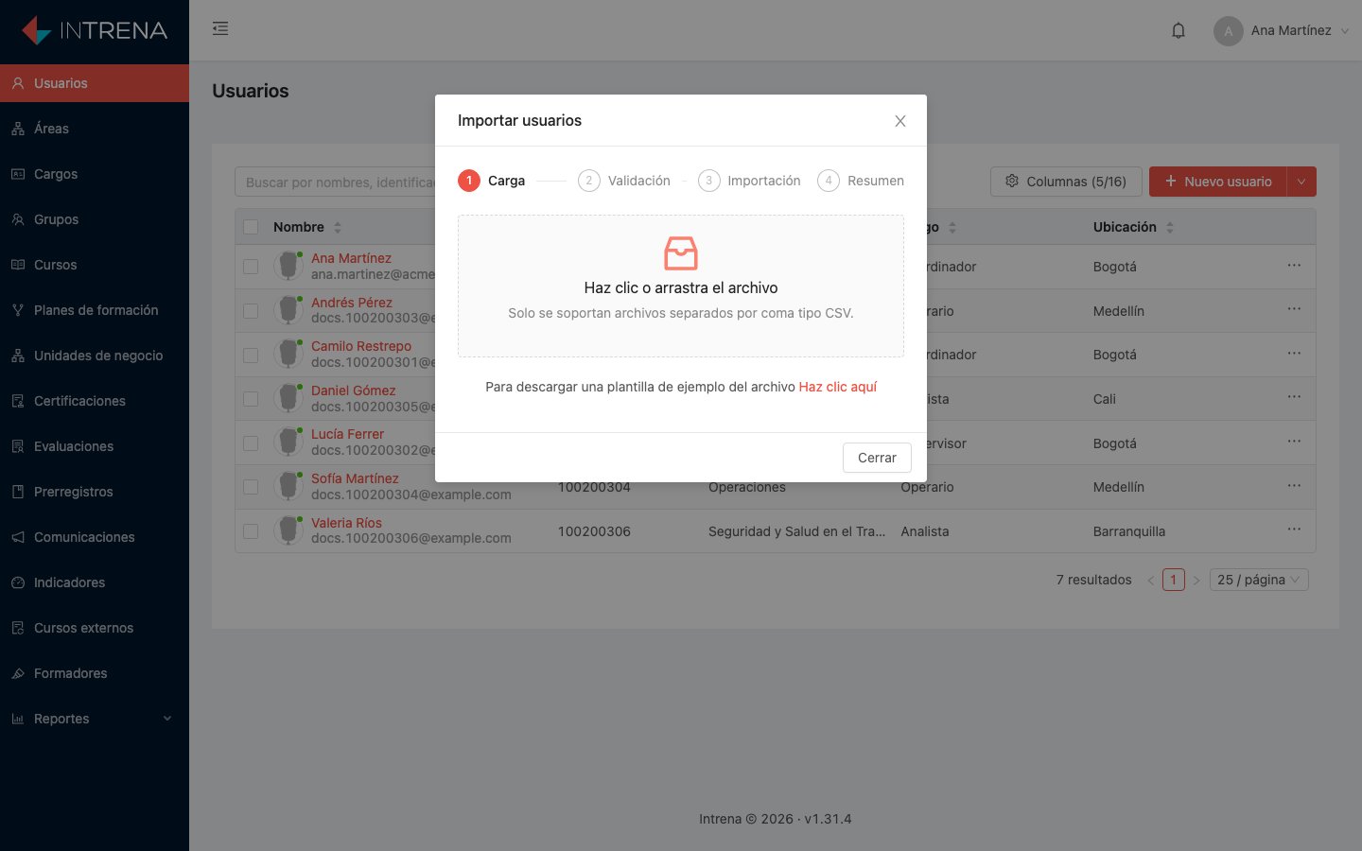Screen dimensions: 1362x851
Task: Go to the Resumen step
Action: coord(861,181)
